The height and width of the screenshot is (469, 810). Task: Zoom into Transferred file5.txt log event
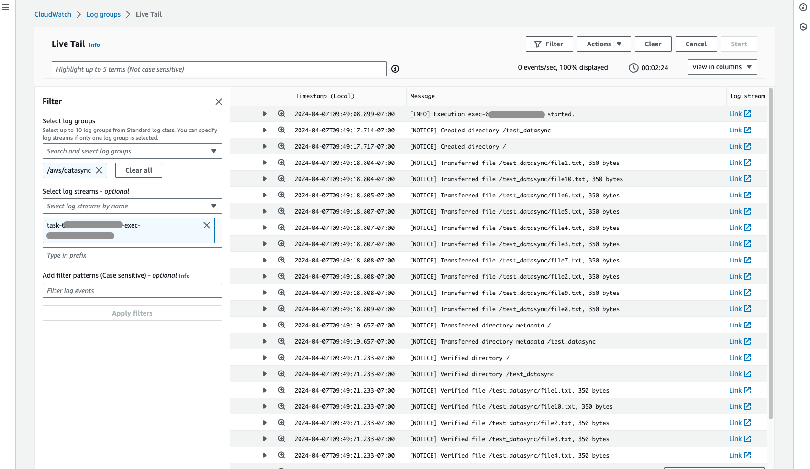pyautogui.click(x=282, y=211)
